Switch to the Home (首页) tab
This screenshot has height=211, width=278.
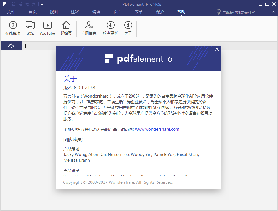(33, 12)
